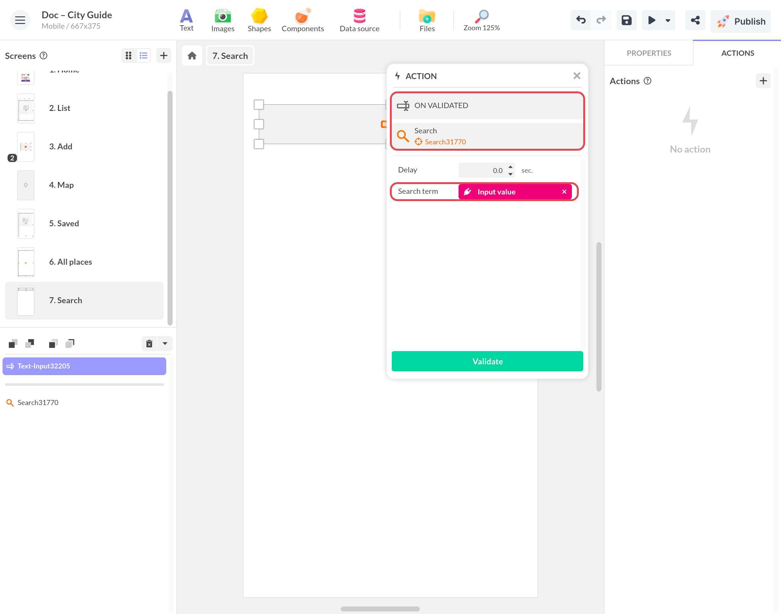Expand the preview options dropdown arrow
Image resolution: width=781 pixels, height=614 pixels.
[x=668, y=20]
